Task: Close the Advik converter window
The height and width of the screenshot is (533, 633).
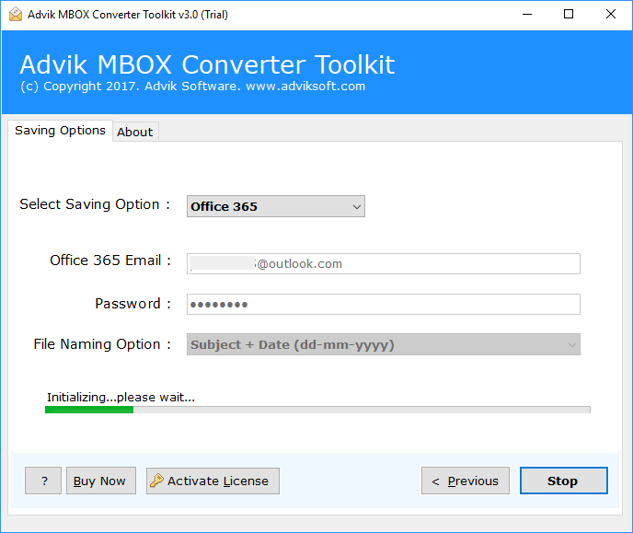Action: coord(610,15)
